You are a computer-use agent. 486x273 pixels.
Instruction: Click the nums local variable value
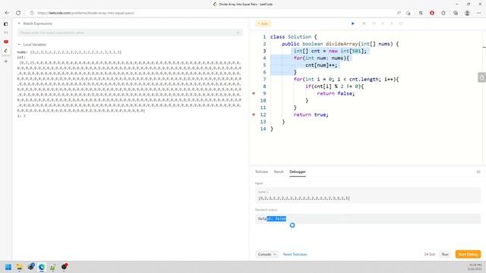click(x=76, y=52)
